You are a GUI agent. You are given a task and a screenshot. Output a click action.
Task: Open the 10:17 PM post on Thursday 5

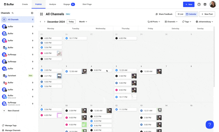tap(126, 97)
